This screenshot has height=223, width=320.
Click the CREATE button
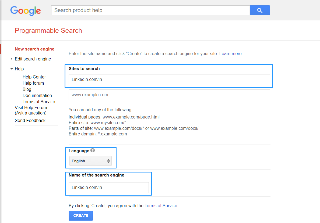[x=80, y=215]
